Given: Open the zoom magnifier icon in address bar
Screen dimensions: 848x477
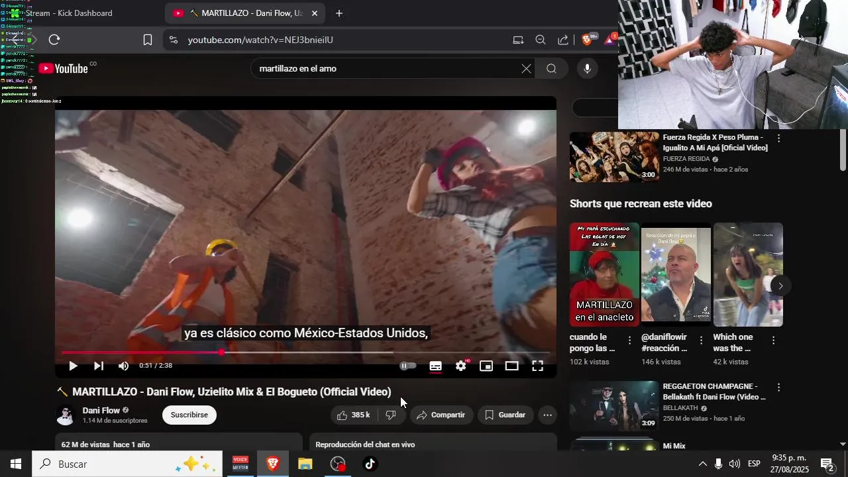Looking at the screenshot, I should coord(541,40).
